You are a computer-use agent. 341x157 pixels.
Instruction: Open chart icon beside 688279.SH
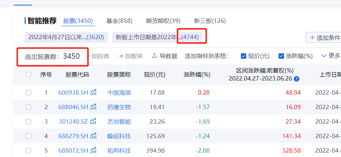[x=93, y=136]
